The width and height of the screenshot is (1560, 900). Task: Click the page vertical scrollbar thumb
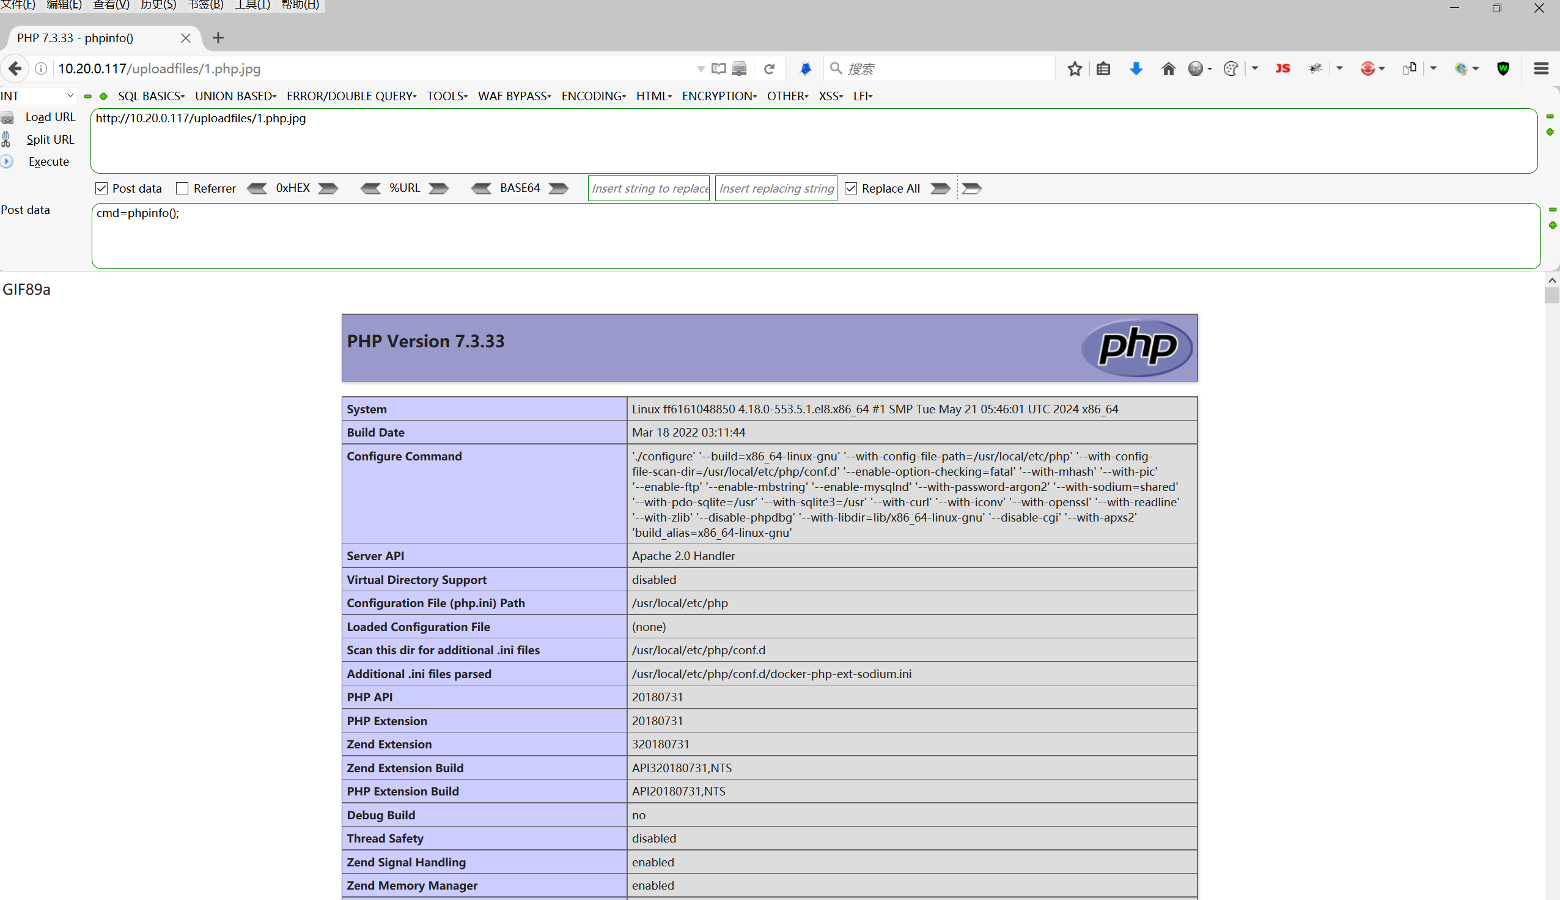coord(1551,295)
